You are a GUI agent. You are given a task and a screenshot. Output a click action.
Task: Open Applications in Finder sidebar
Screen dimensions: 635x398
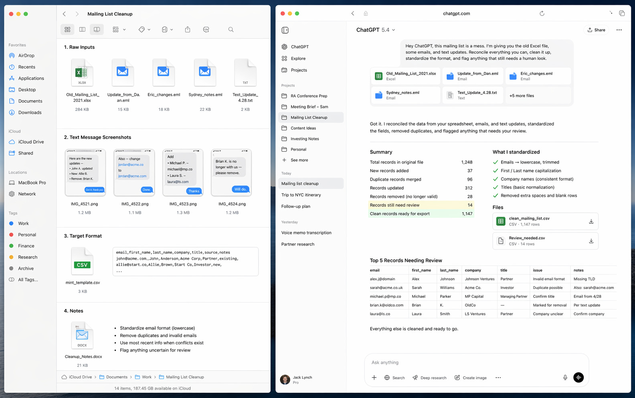pyautogui.click(x=31, y=78)
